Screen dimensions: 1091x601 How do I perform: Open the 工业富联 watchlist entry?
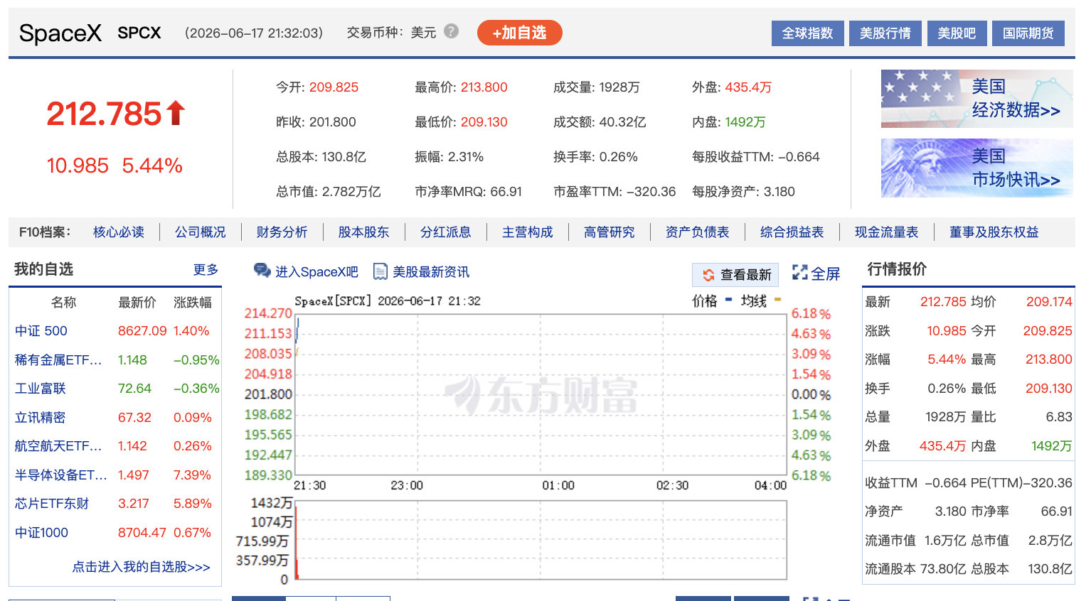41,389
